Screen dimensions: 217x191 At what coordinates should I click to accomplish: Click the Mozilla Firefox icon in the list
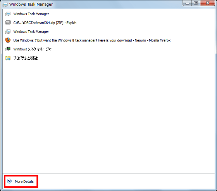(x=8, y=40)
